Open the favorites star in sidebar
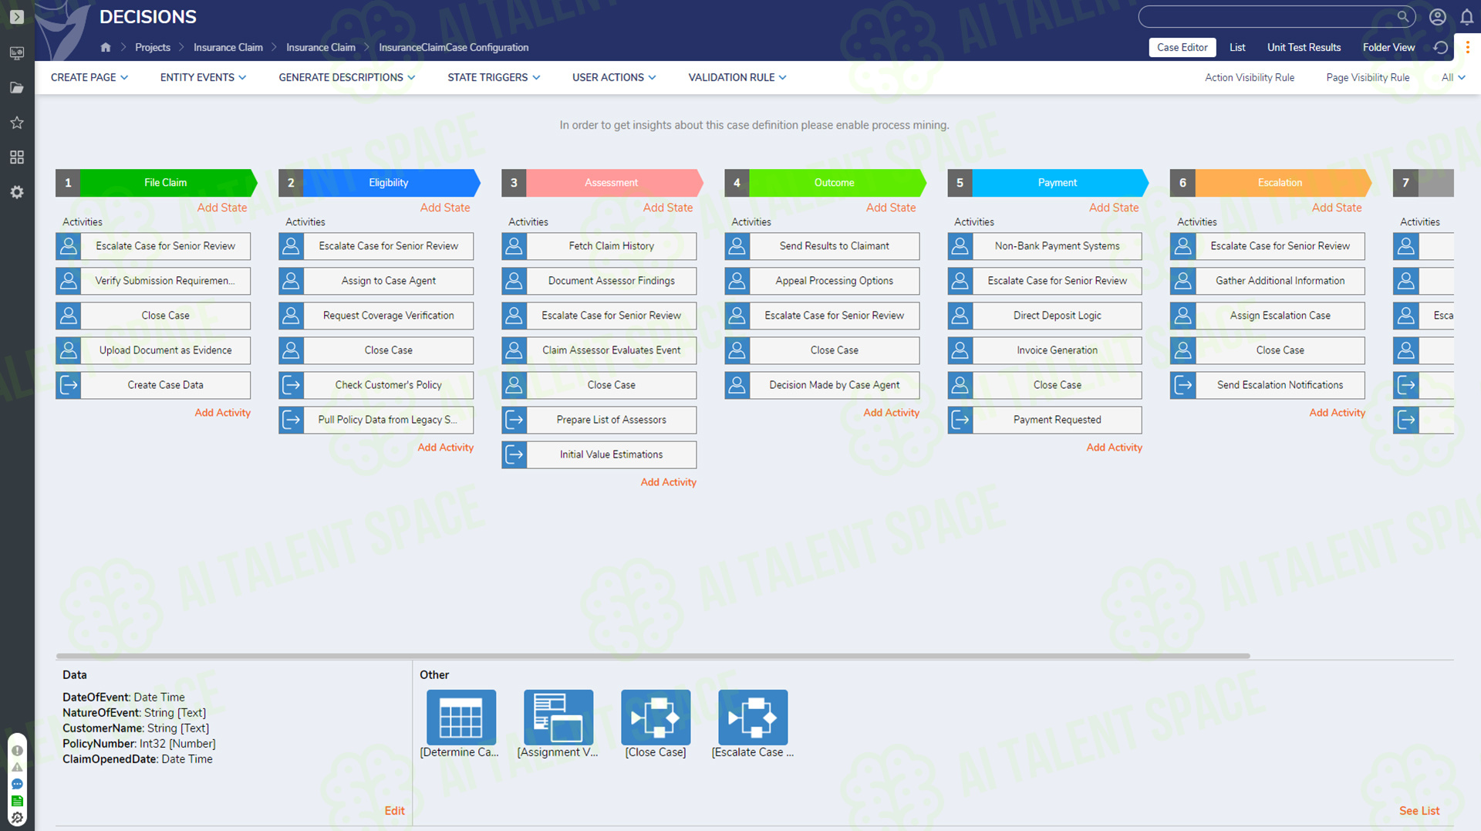 17,123
